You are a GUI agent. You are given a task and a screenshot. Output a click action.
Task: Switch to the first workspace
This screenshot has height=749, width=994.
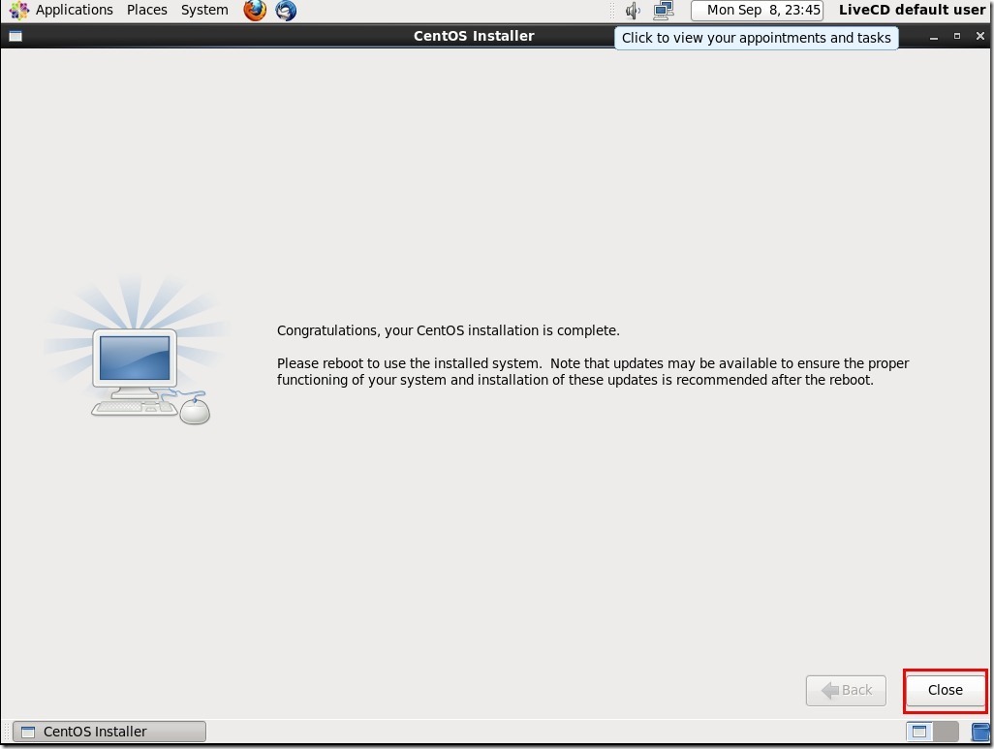coord(919,732)
